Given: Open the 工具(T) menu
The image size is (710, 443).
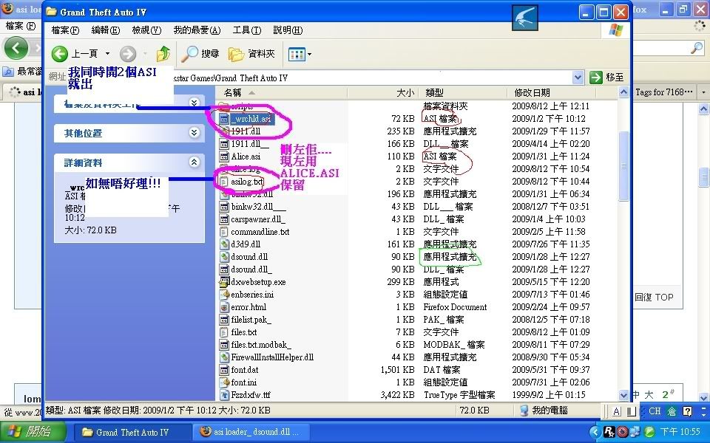Looking at the screenshot, I should pyautogui.click(x=246, y=30).
